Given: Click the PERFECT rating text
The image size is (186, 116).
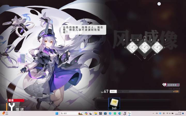Looking at the screenshot, I should point(145,40).
